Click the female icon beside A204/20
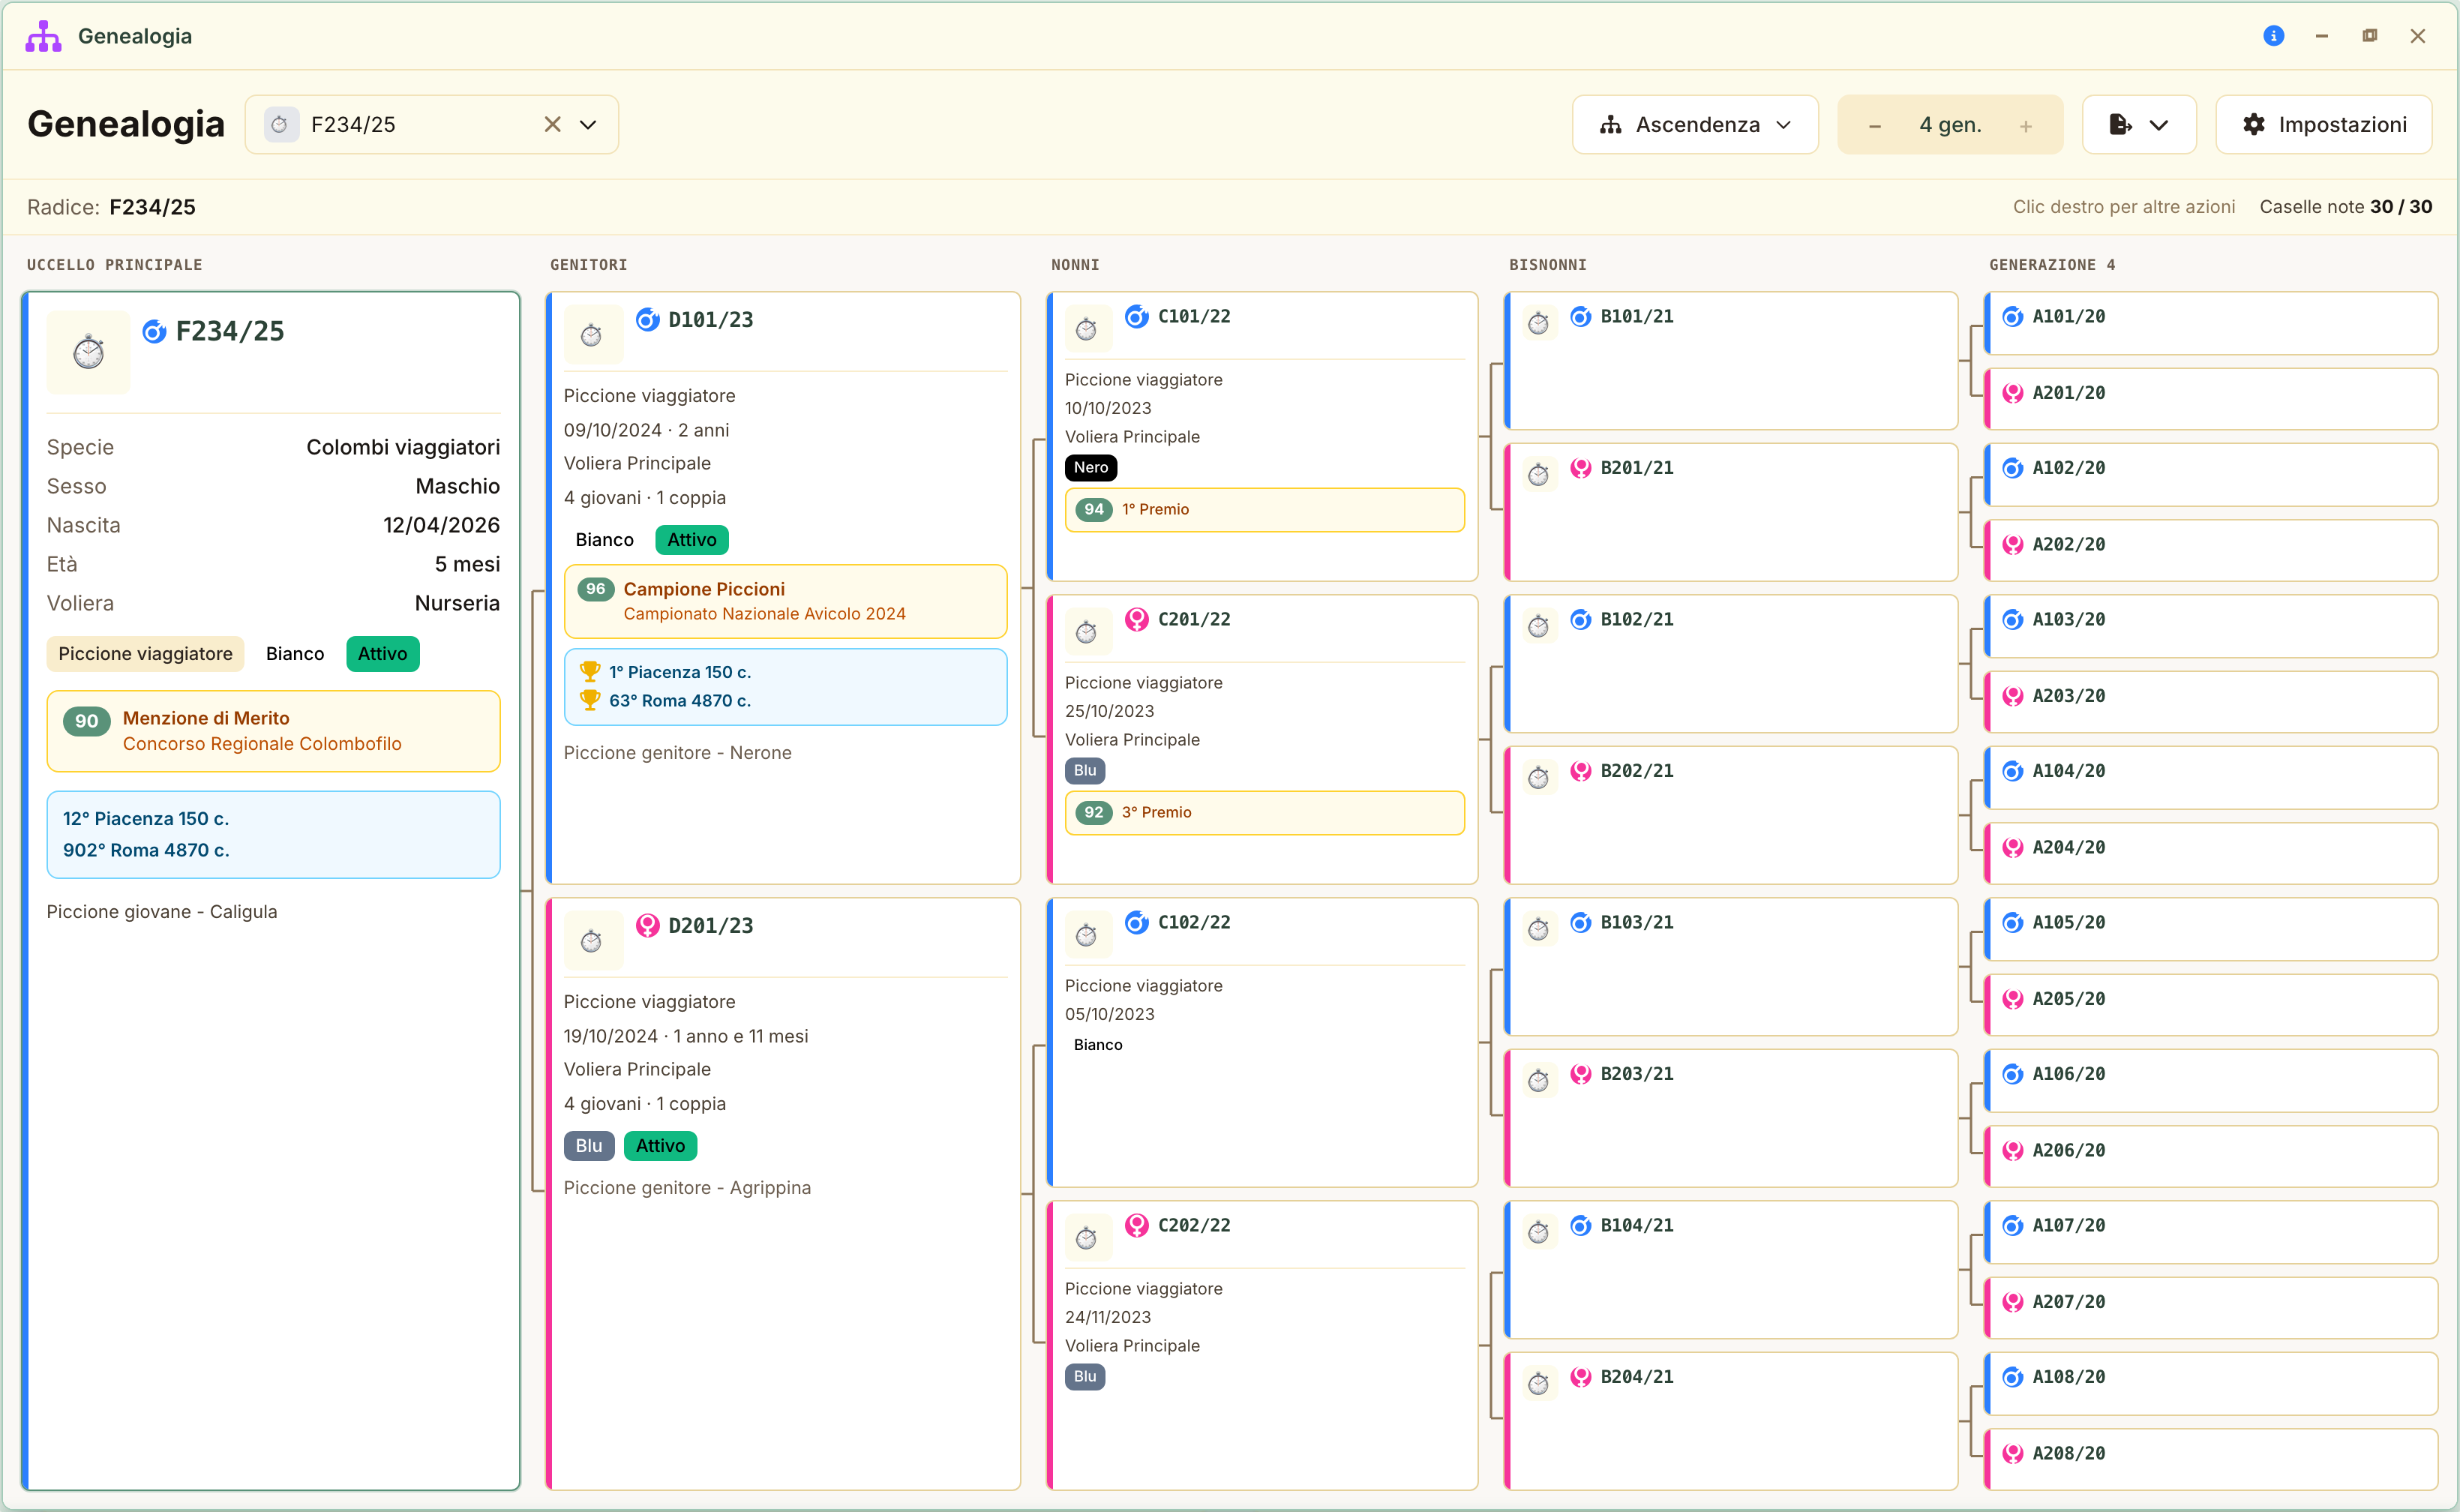 coord(2013,848)
